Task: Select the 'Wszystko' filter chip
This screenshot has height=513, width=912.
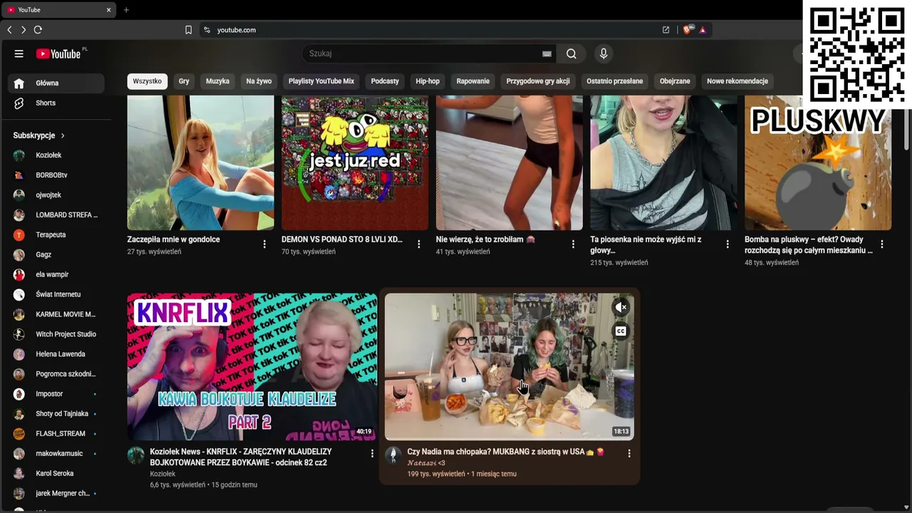Action: (147, 81)
